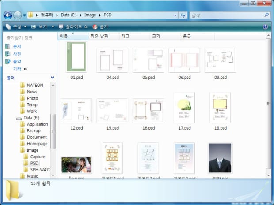Click the 굽기 burn disc button
The image size is (274, 205).
coord(100,26)
